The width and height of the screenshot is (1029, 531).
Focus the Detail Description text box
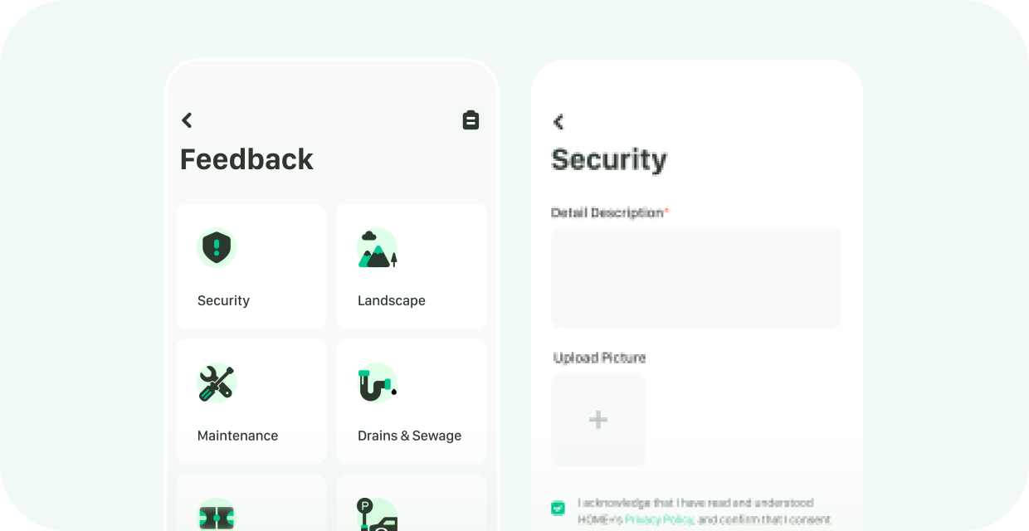pyautogui.click(x=696, y=278)
